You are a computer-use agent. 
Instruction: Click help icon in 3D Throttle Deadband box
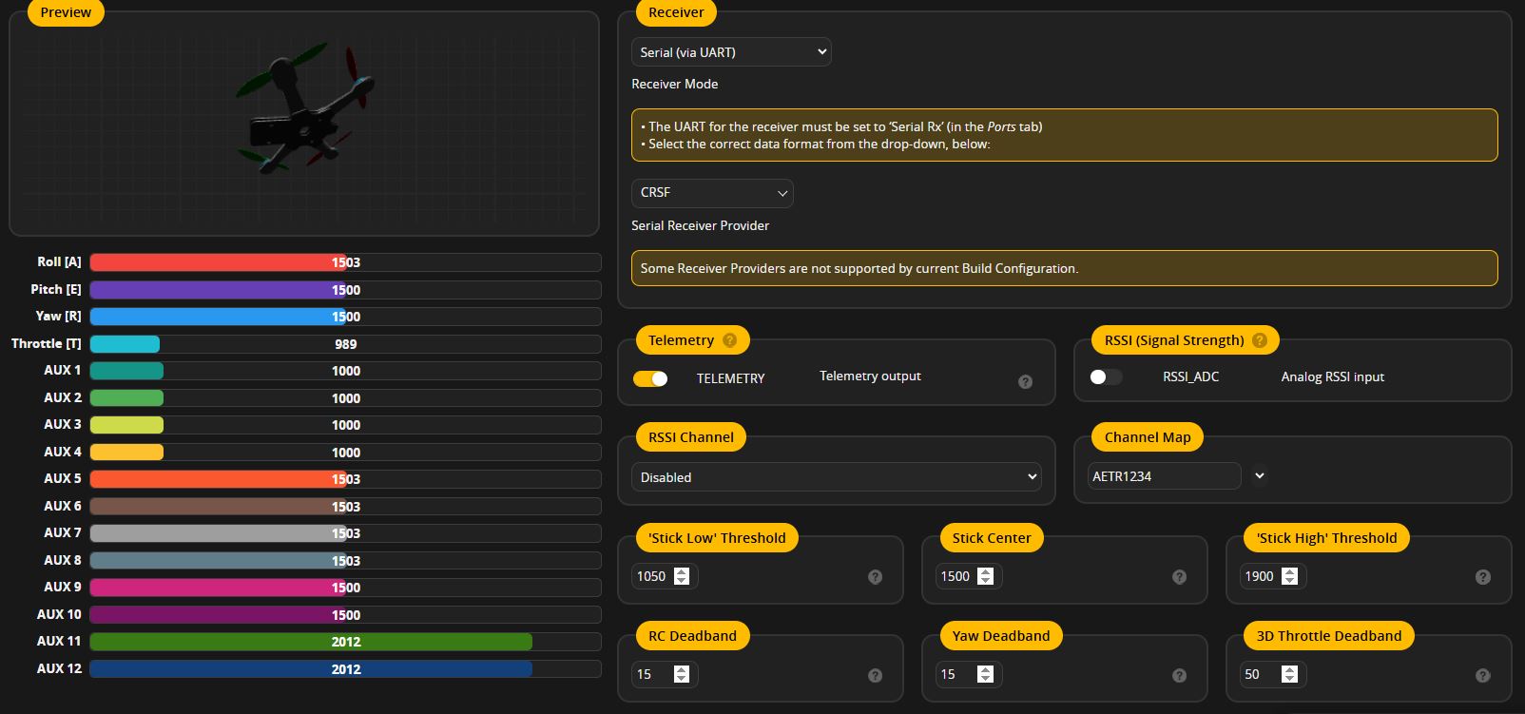pyautogui.click(x=1482, y=675)
